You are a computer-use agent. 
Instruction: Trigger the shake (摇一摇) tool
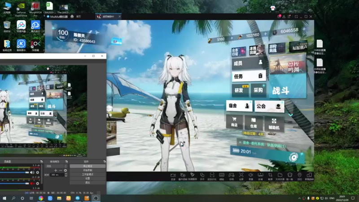290,176
